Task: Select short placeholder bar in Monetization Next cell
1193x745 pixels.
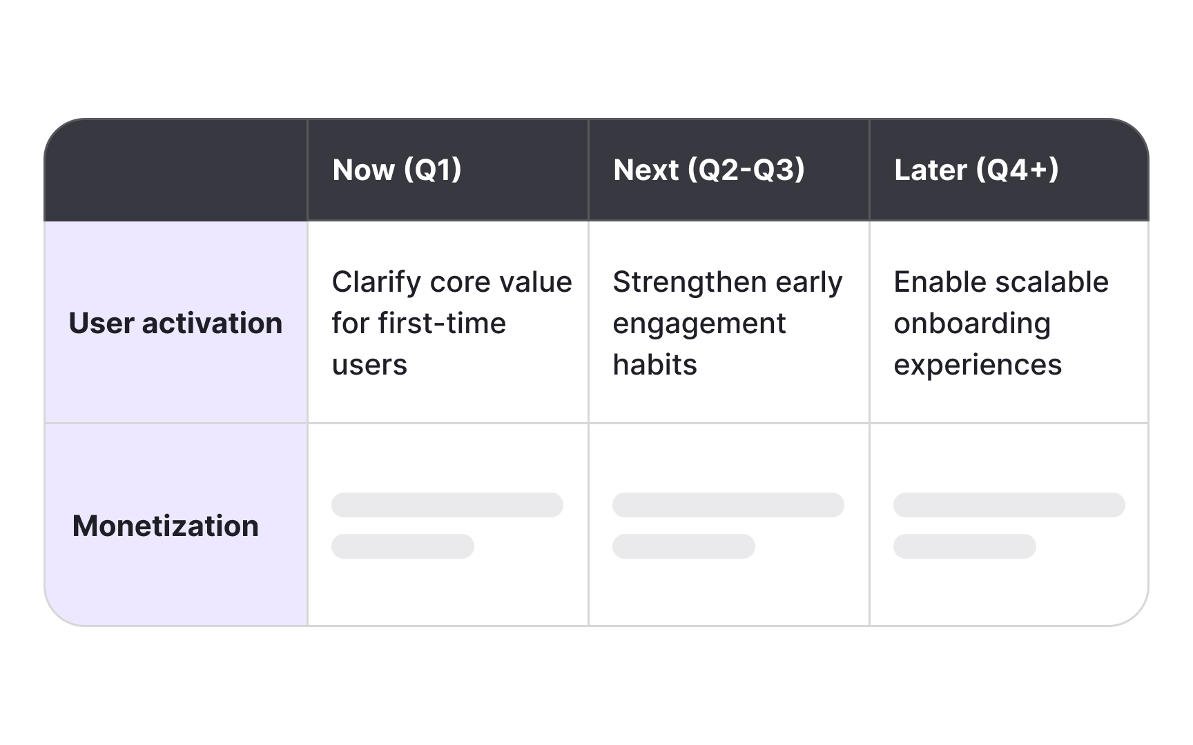Action: pyautogui.click(x=683, y=546)
